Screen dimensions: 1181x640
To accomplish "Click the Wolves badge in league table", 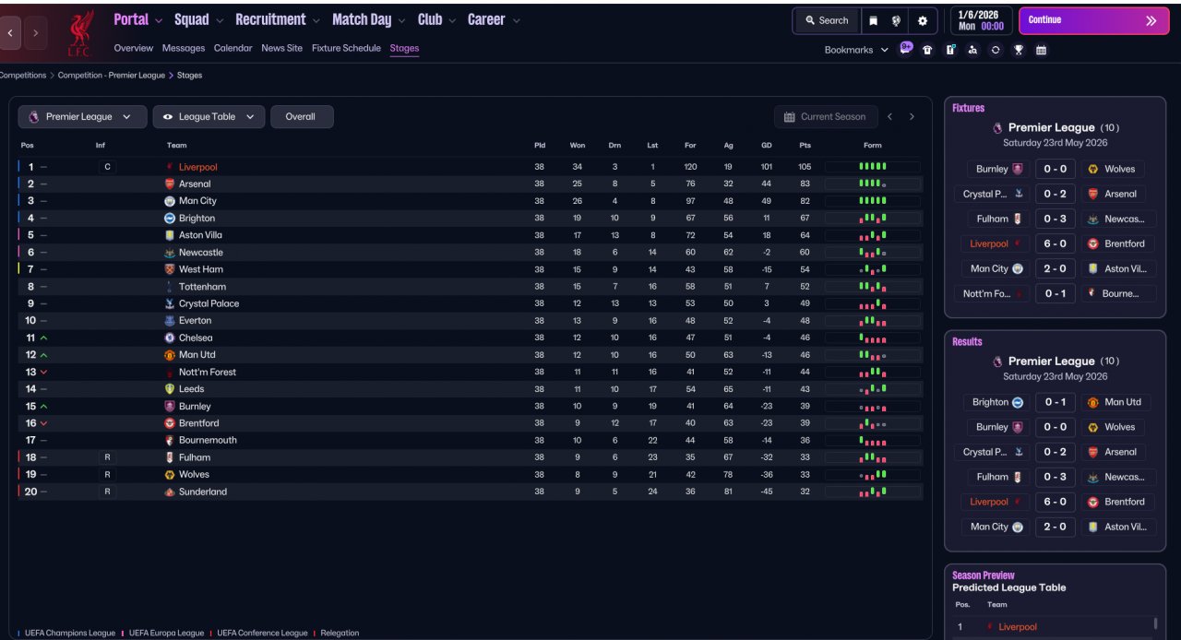I will [x=169, y=475].
